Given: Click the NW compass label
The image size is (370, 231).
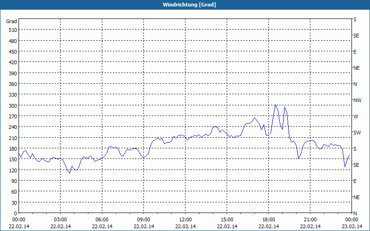Looking at the screenshot, I should pyautogui.click(x=357, y=100).
